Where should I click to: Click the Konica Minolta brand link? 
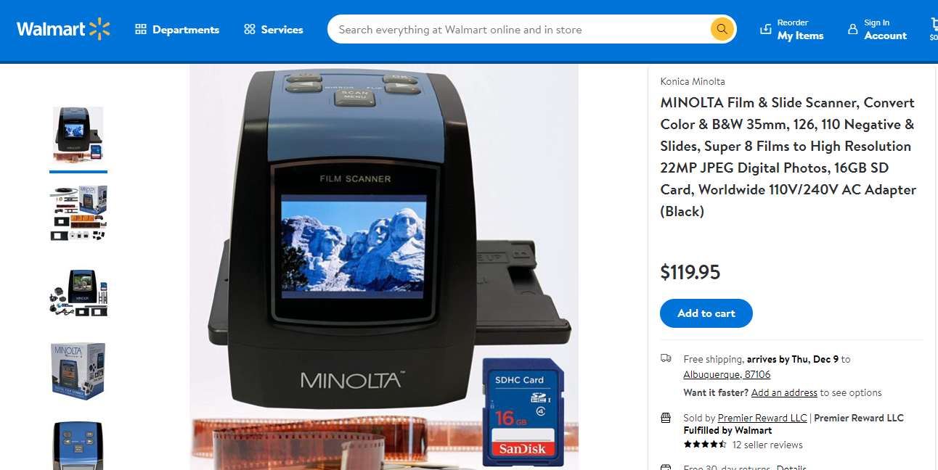[693, 81]
